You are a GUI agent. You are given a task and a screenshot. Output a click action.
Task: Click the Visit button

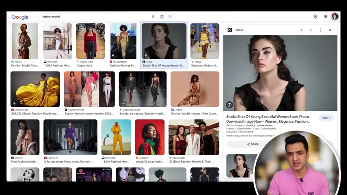point(326,118)
